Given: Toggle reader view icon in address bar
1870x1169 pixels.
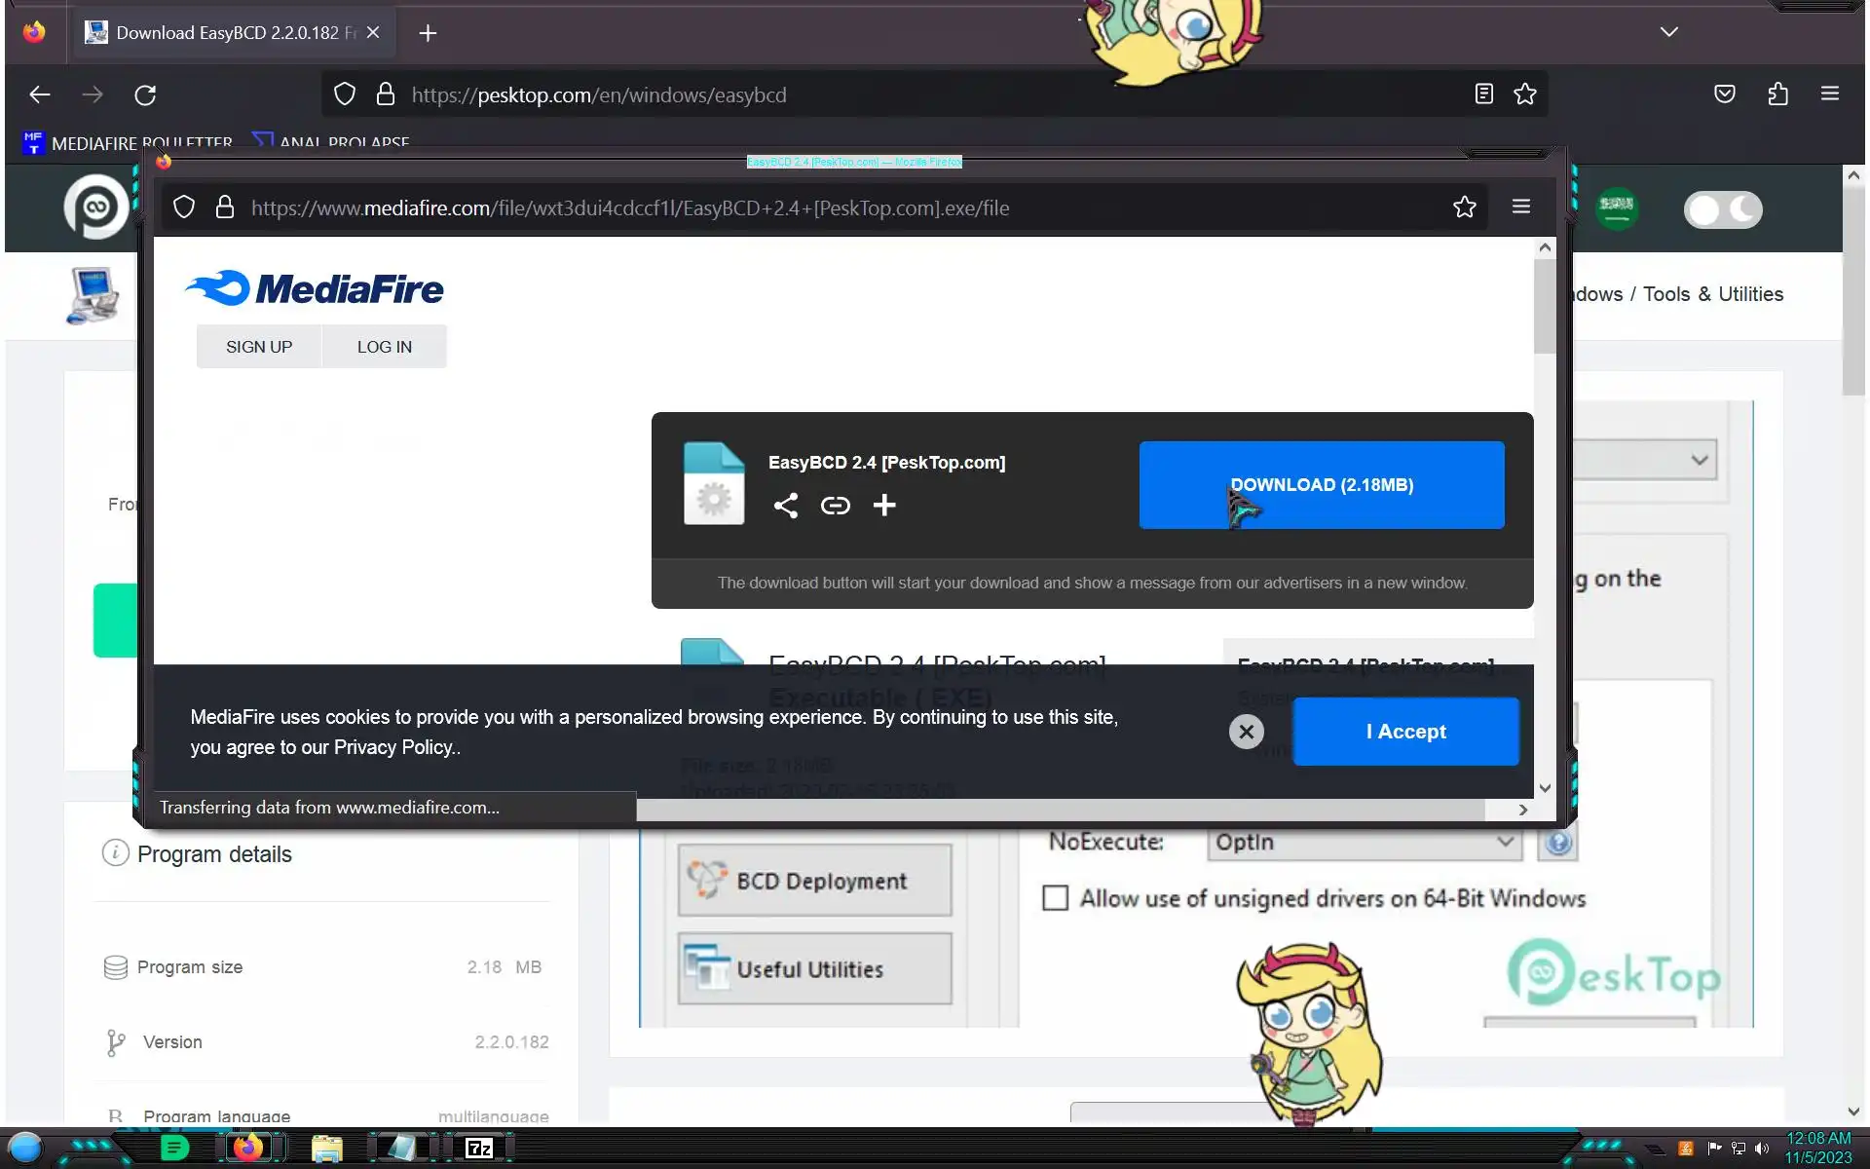Looking at the screenshot, I should 1483,94.
